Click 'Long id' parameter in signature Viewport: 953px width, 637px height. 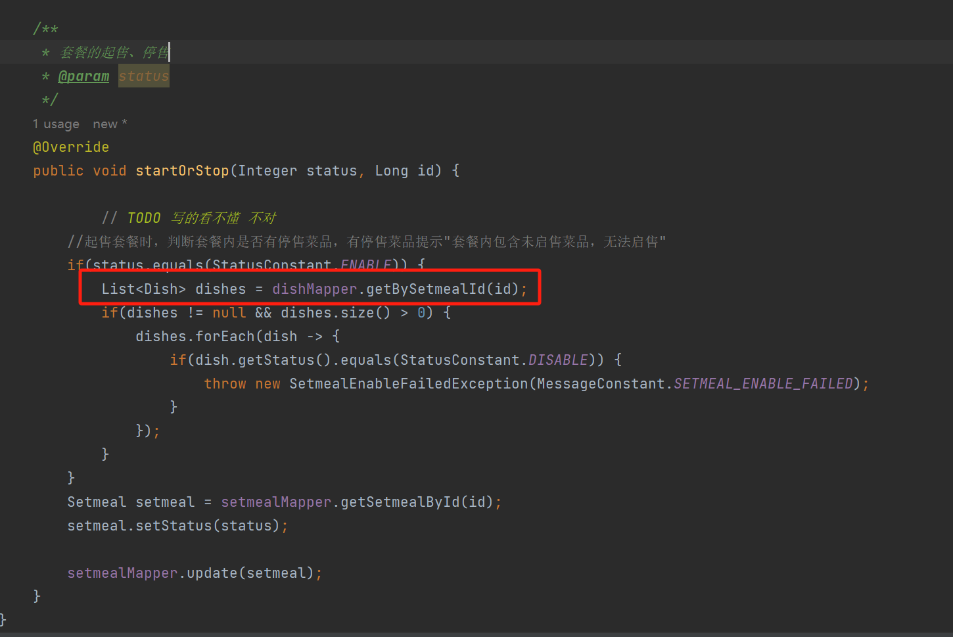pos(404,171)
